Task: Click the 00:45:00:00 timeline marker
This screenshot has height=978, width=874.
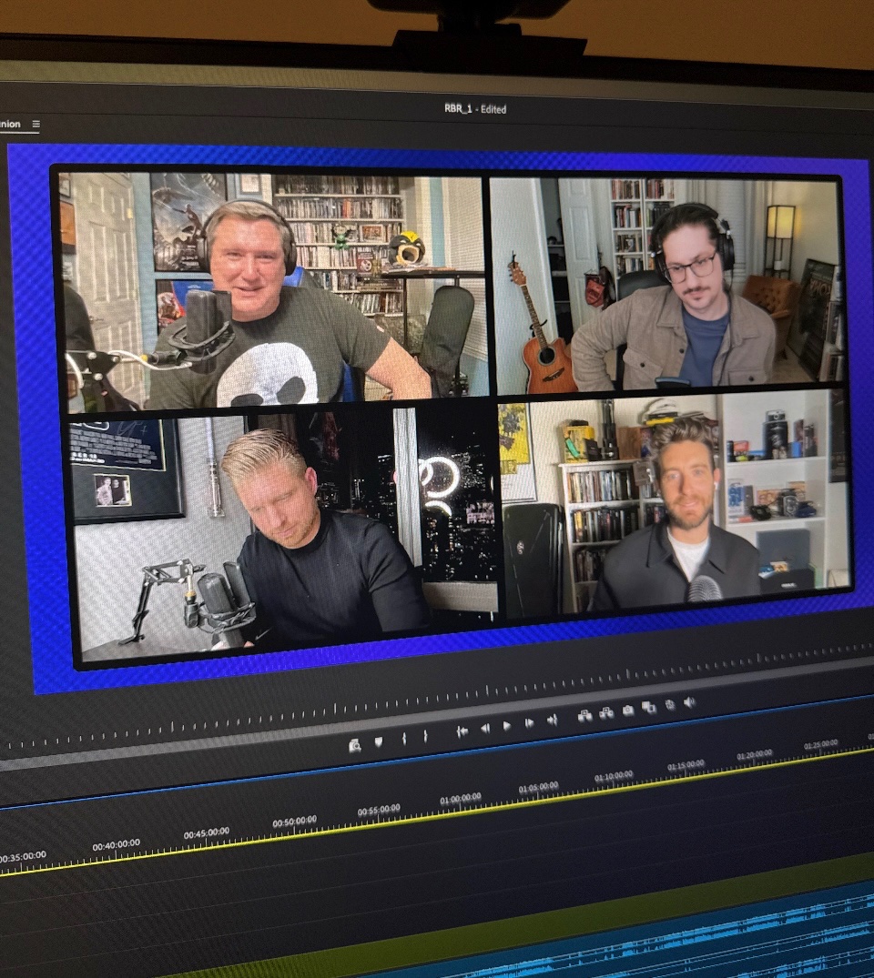Action: (x=207, y=832)
